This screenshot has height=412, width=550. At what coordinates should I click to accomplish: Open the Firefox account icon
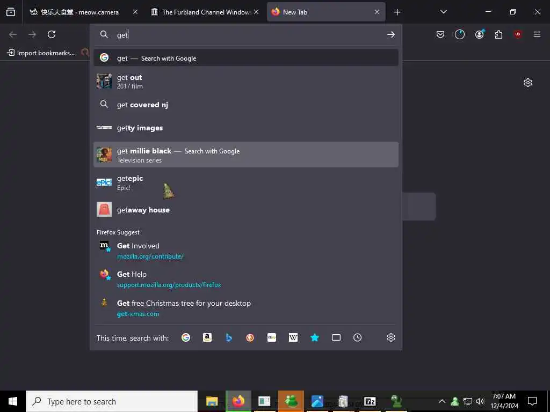point(479,34)
